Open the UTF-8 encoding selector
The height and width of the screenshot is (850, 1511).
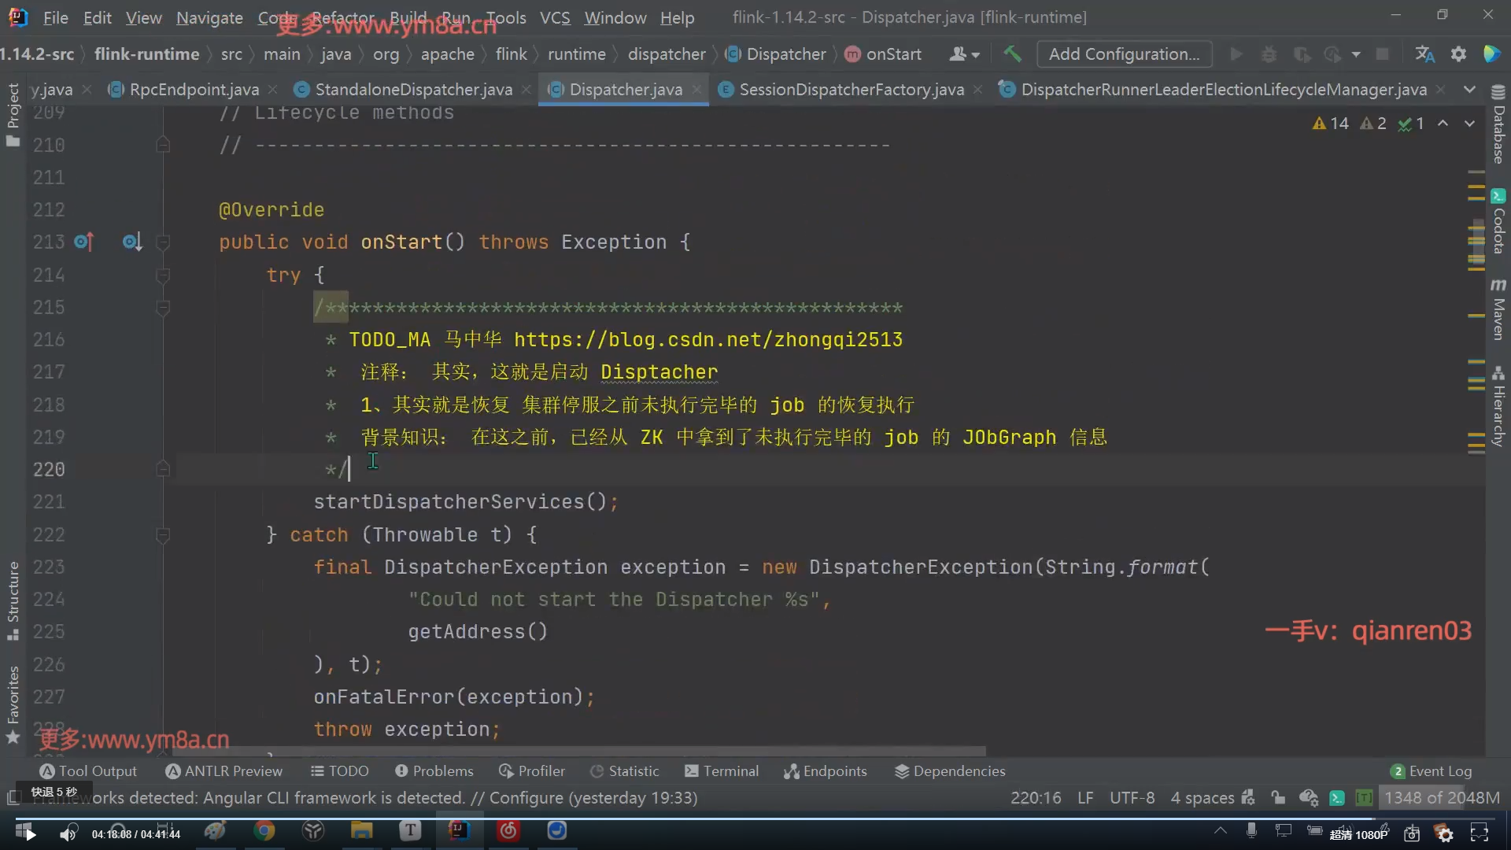click(x=1132, y=798)
